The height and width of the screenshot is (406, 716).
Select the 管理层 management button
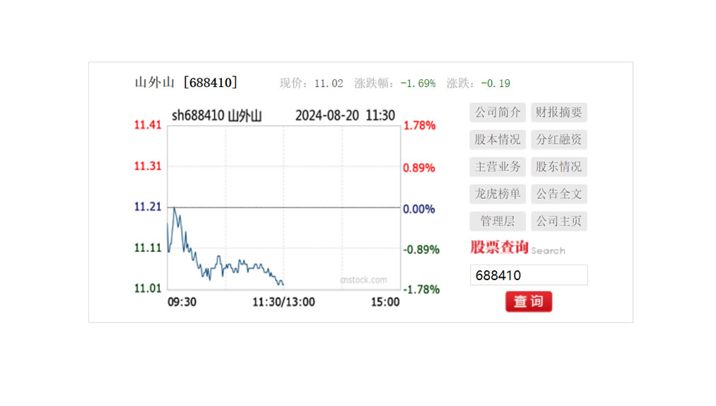pyautogui.click(x=498, y=221)
